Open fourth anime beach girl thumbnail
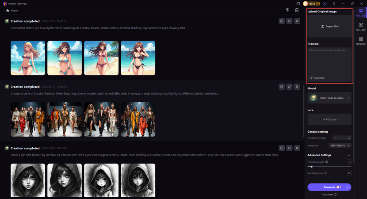This screenshot has height=199, width=367. [138, 58]
